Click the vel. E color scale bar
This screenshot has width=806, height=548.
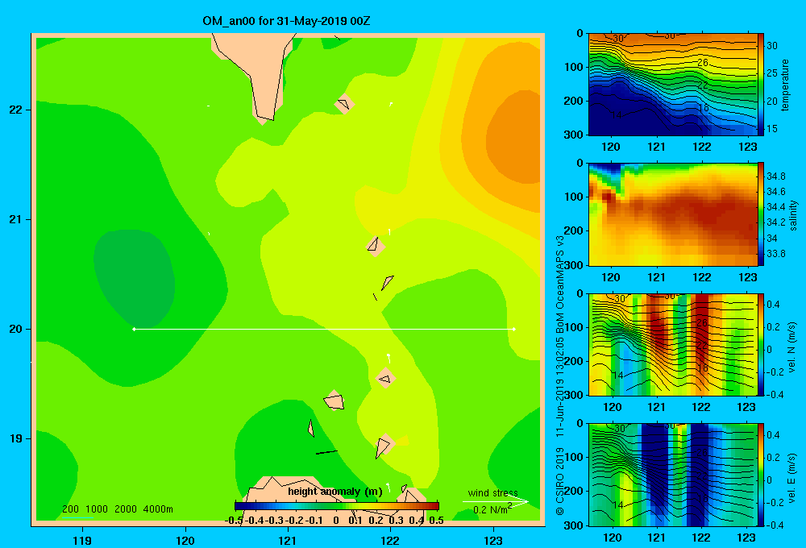tap(761, 475)
